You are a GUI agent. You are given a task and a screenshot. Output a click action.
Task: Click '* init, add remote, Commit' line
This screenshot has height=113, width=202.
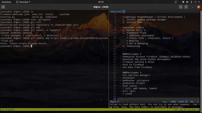tap(140, 89)
